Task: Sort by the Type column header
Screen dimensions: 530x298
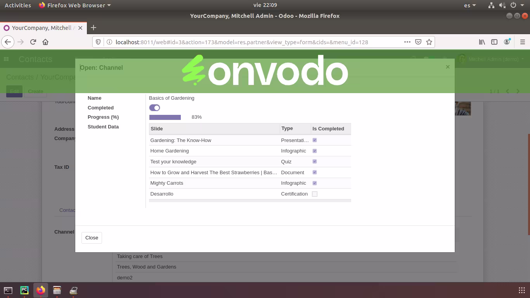Action: [295, 128]
